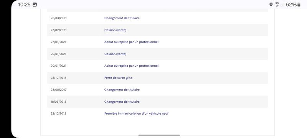Click the date 18/06/2013

coord(59,102)
